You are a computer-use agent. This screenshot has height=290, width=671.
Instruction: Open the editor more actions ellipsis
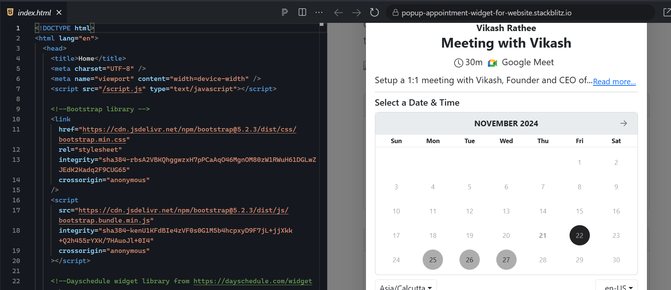pyautogui.click(x=319, y=12)
